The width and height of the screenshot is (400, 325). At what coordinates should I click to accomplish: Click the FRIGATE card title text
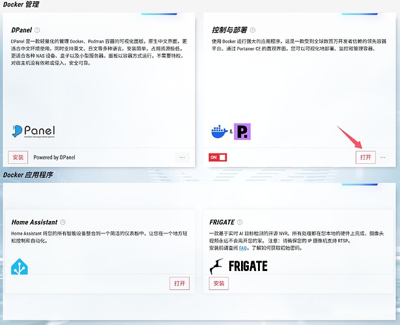click(222, 222)
